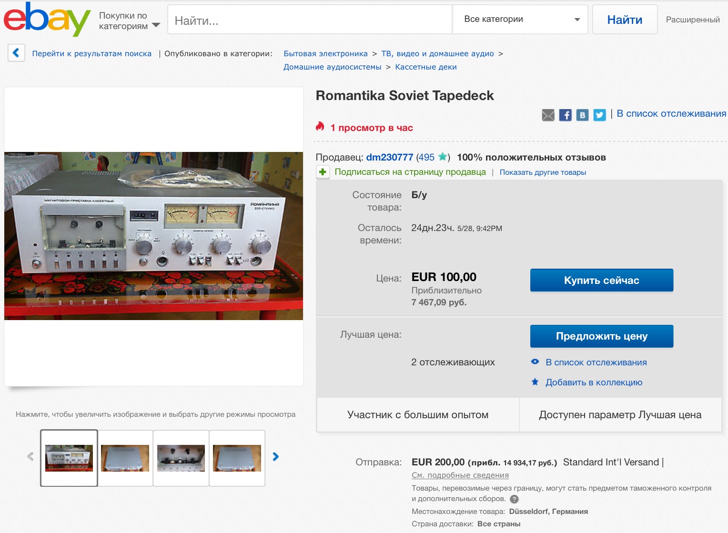Viewport: 728px width, 533px height.
Task: Click the back arrow to search results
Action: (16, 53)
